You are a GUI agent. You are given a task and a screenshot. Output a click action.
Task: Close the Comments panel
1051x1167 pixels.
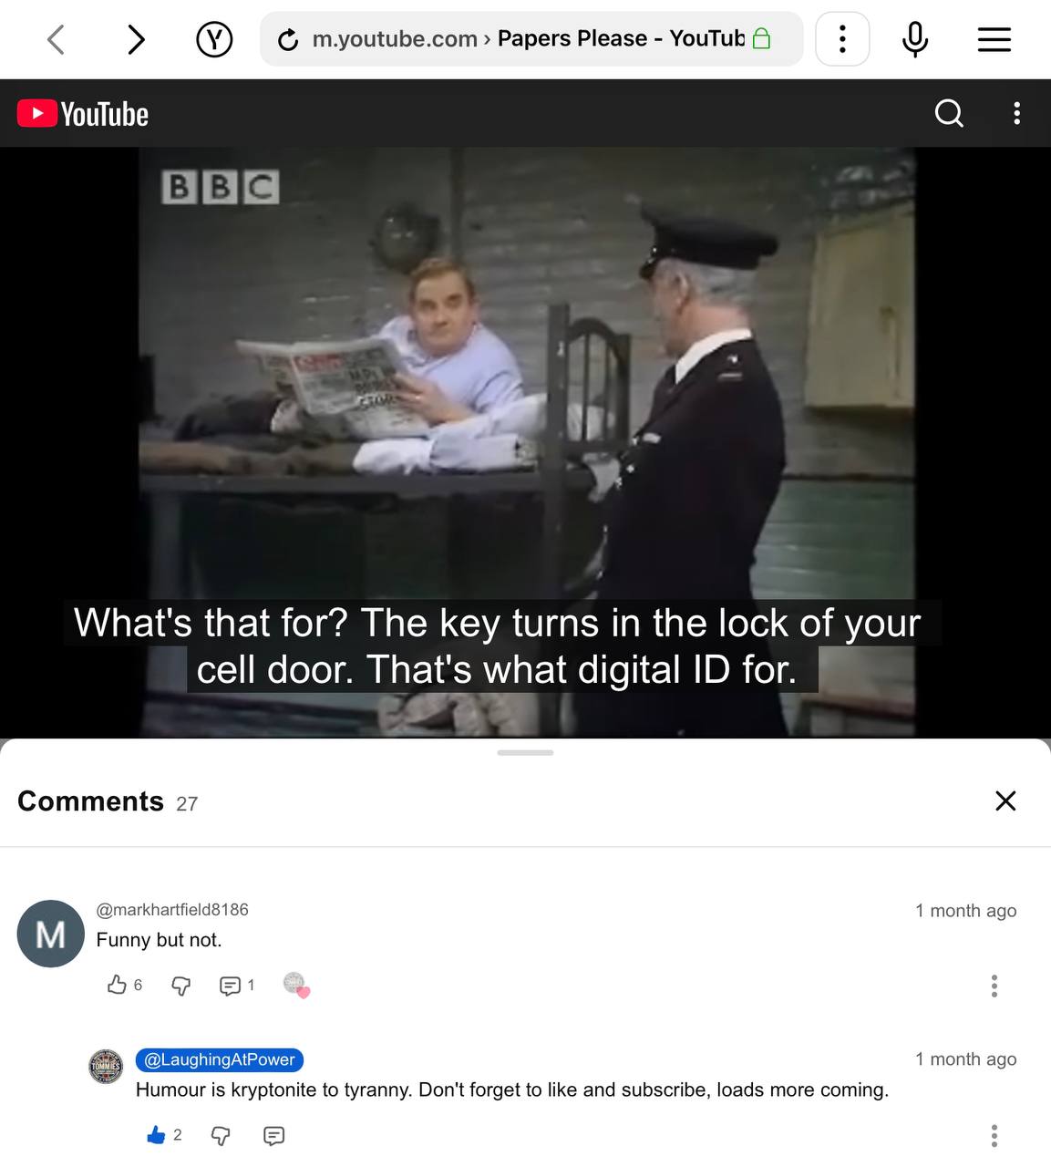pyautogui.click(x=1005, y=800)
